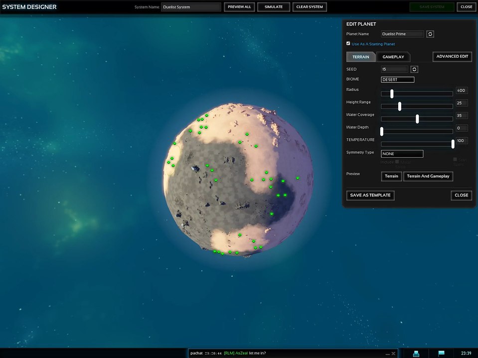Toggle the Include Metal Spots checkbox
478x358 pixels.
pyautogui.click(x=397, y=162)
